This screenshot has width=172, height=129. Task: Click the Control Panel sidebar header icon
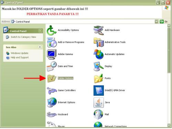coord(6,30)
